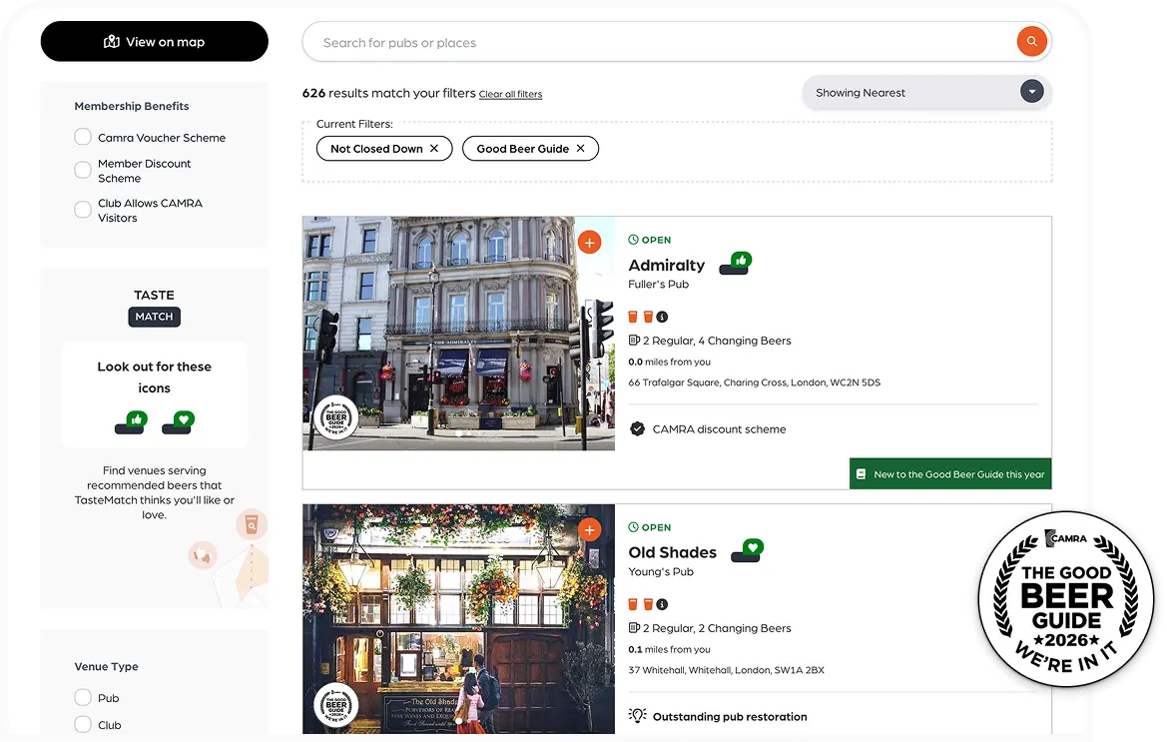
Task: Tick the Member Discount Scheme checkbox
Action: pyautogui.click(x=83, y=171)
